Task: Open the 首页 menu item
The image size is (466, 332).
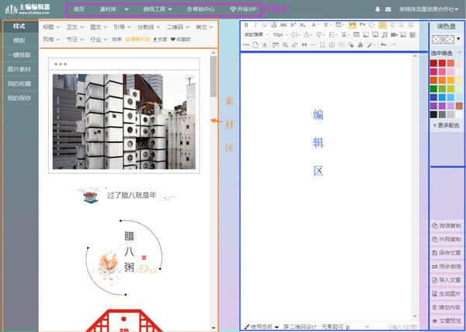Action: pyautogui.click(x=79, y=9)
